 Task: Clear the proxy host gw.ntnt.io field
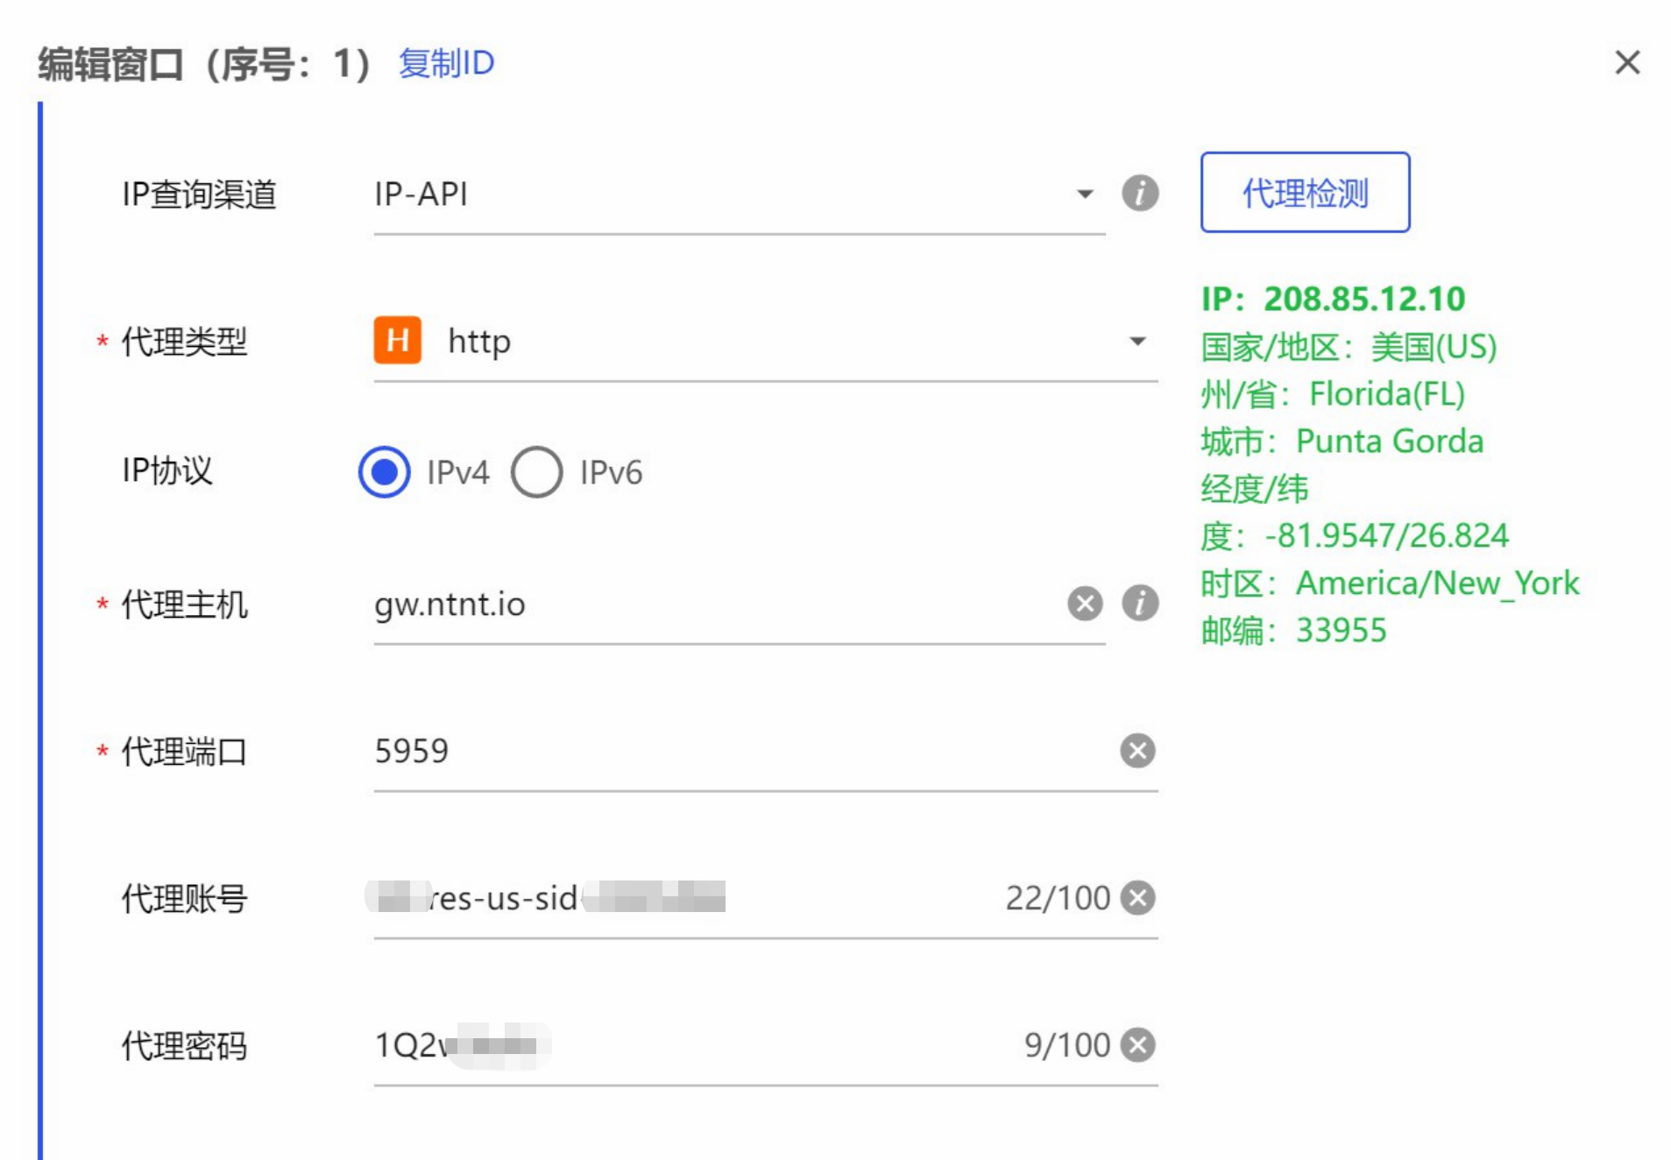(x=1085, y=604)
